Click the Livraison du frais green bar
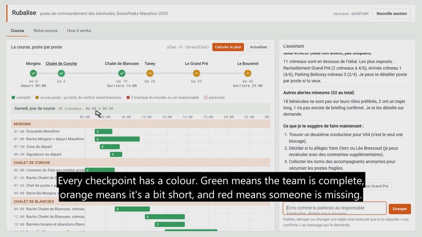 [99, 170]
